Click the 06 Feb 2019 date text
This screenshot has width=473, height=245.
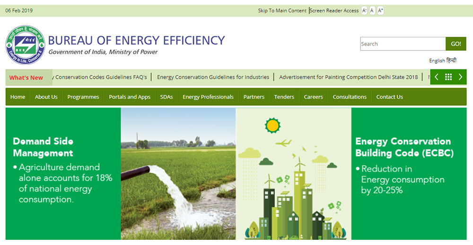(x=19, y=10)
